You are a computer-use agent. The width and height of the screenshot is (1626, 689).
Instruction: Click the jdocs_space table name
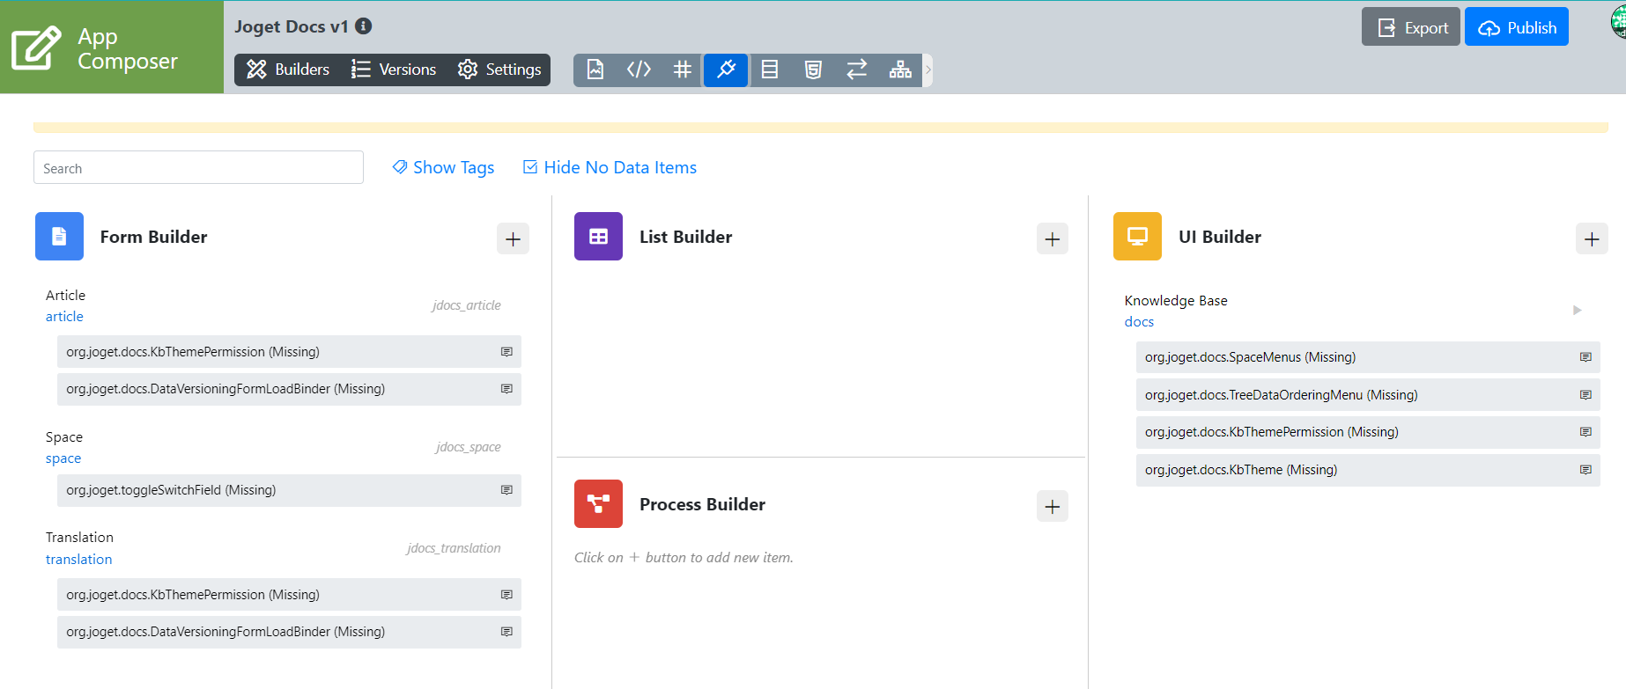(469, 447)
